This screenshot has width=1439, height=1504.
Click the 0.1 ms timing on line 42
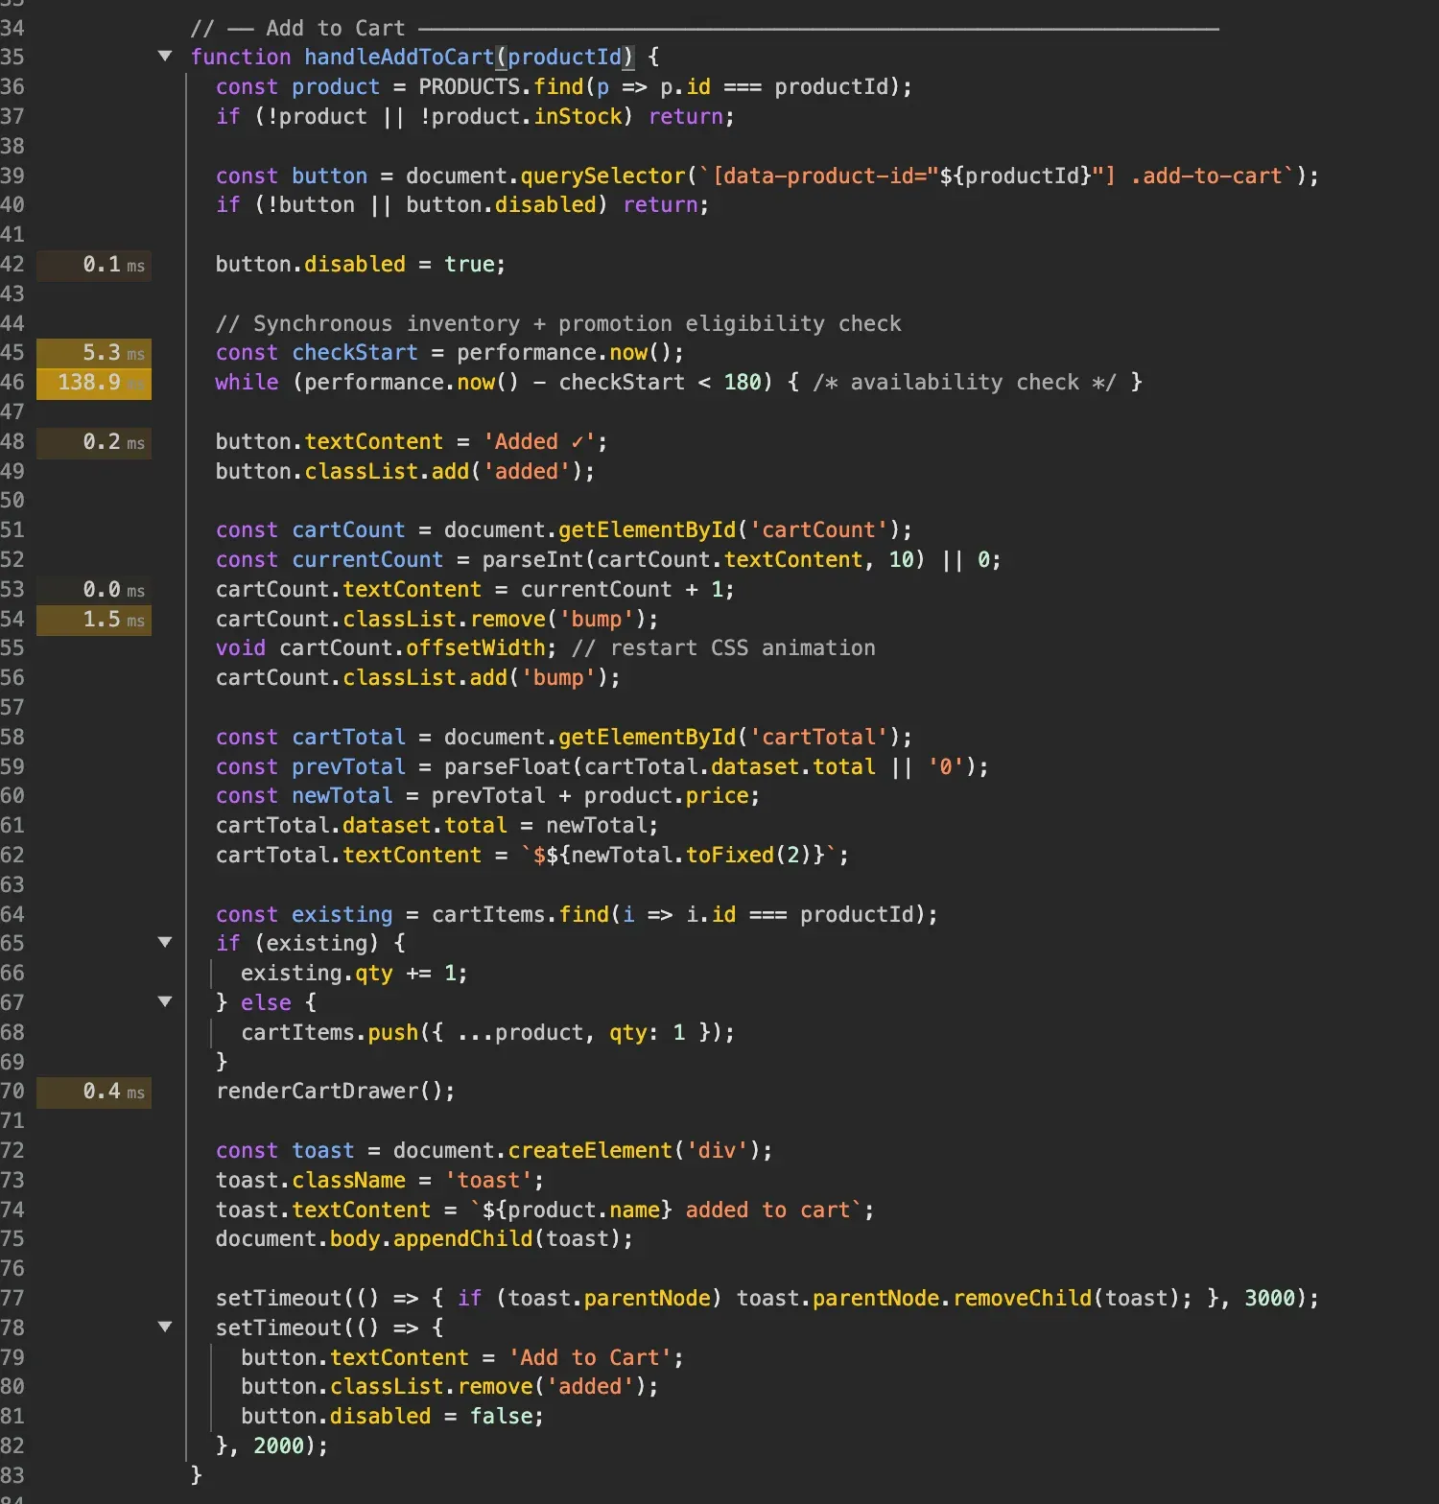point(94,265)
